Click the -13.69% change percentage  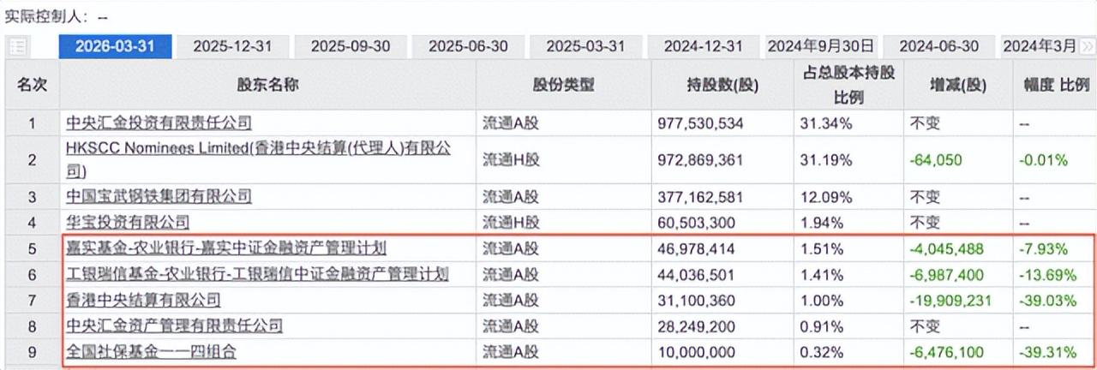coord(1046,274)
